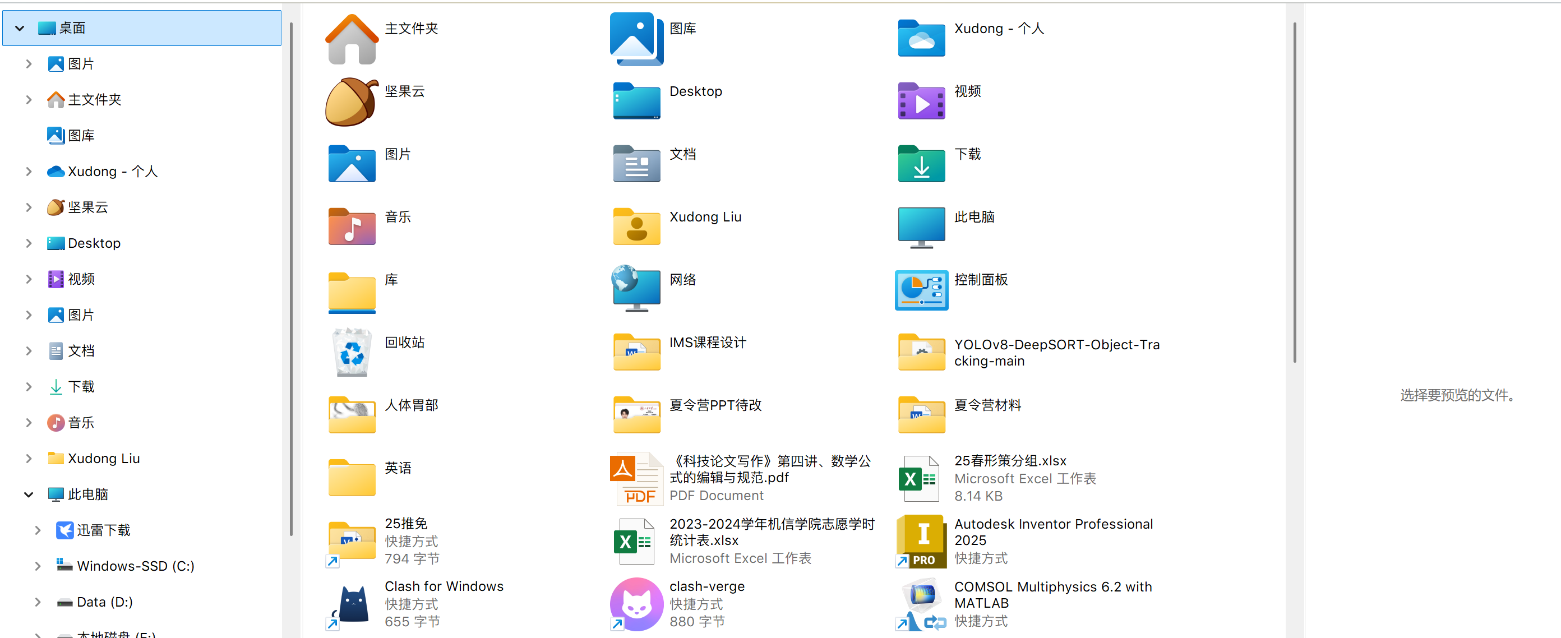Open the Desktop folder icon in file list
The image size is (1561, 638).
coord(636,101)
